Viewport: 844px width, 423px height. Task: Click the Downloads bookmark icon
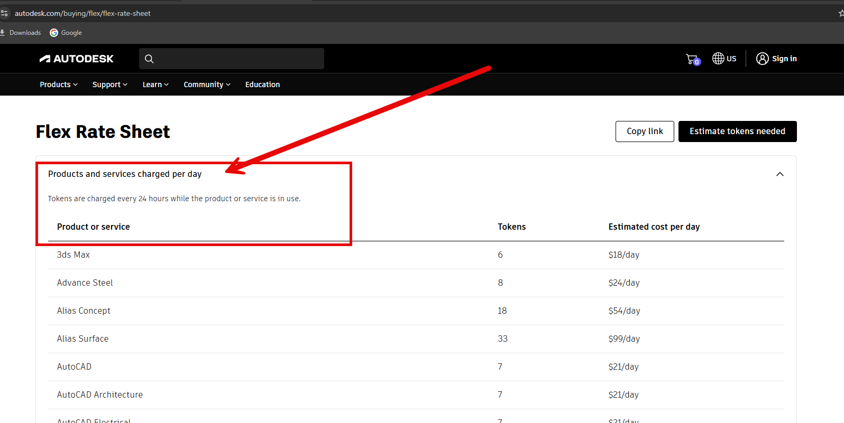click(x=3, y=33)
